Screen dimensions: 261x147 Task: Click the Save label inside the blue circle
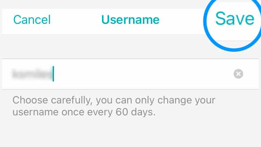[235, 19]
